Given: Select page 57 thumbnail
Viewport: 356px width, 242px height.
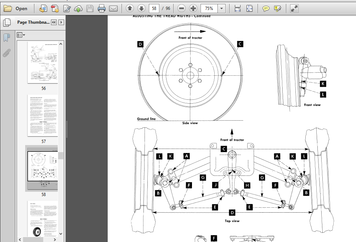Looking at the screenshot, I should 43,115.
